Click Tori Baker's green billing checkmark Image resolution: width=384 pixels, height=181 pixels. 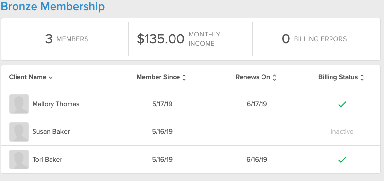342,160
